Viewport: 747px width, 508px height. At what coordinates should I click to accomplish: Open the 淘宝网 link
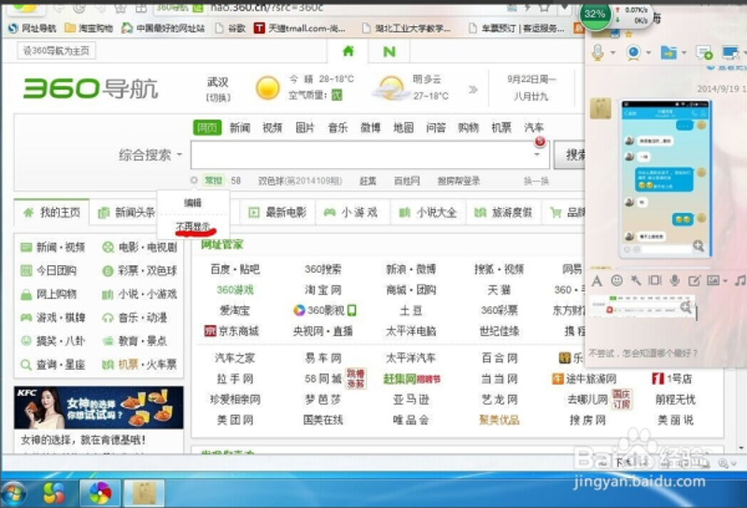[x=322, y=289]
